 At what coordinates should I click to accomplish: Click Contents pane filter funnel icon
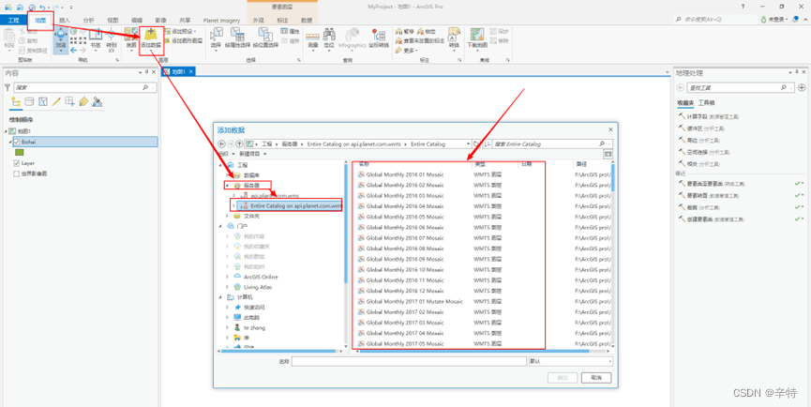8,87
